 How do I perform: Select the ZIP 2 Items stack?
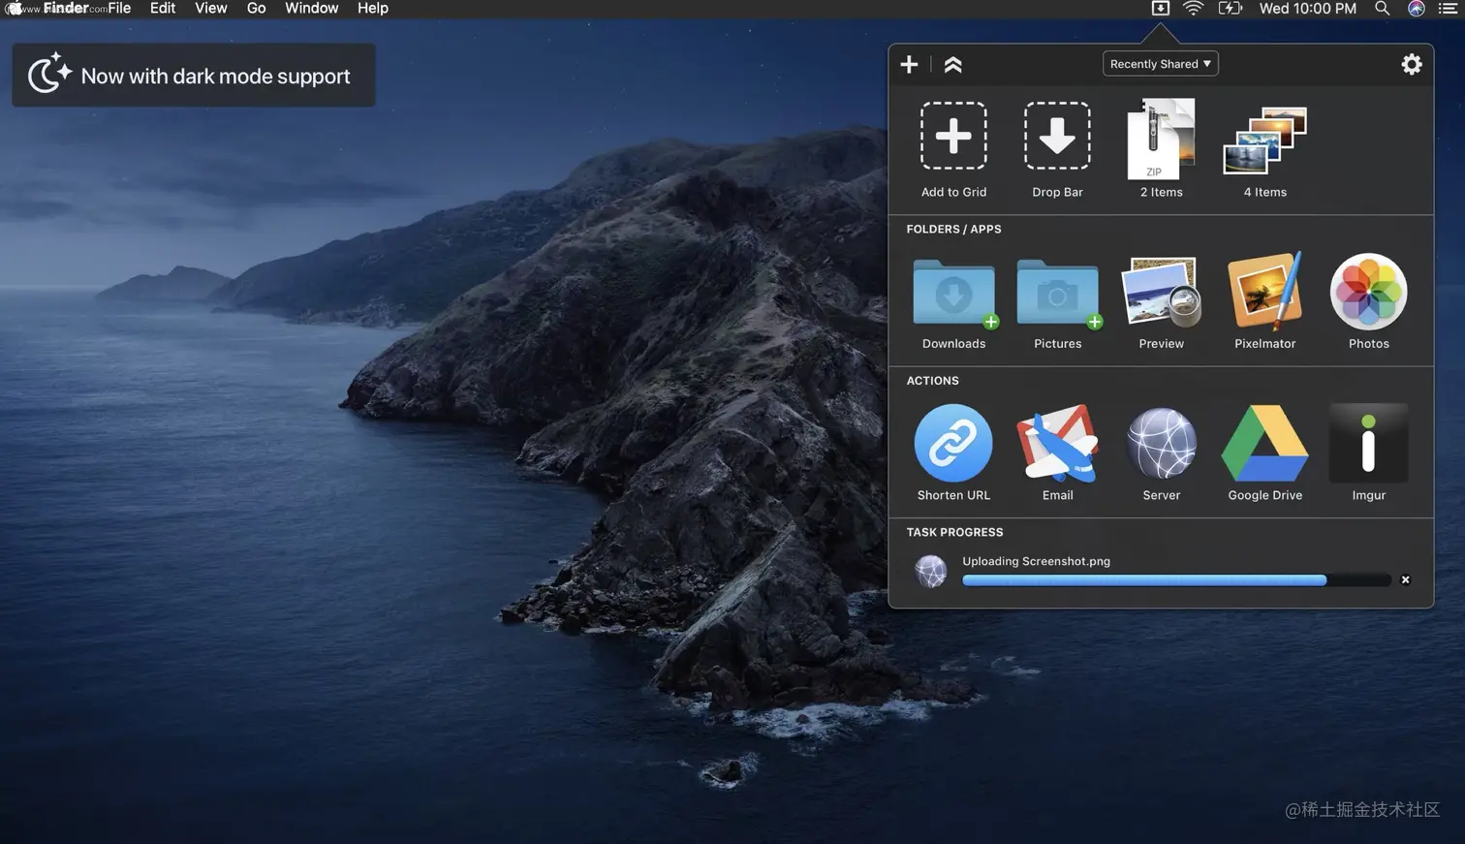point(1161,139)
